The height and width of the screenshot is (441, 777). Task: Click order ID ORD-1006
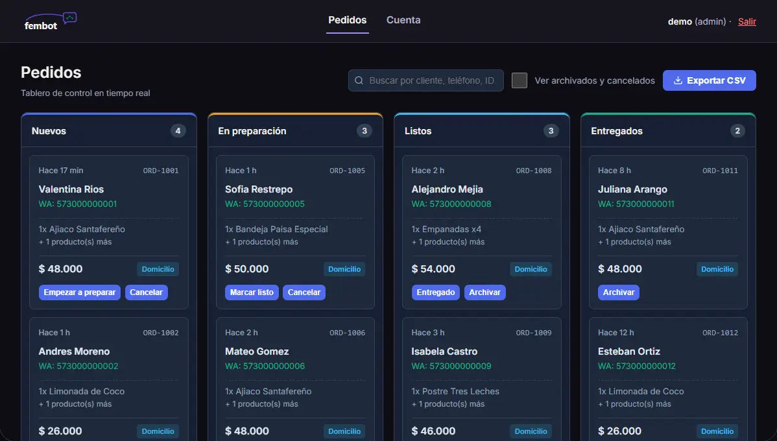[347, 333]
